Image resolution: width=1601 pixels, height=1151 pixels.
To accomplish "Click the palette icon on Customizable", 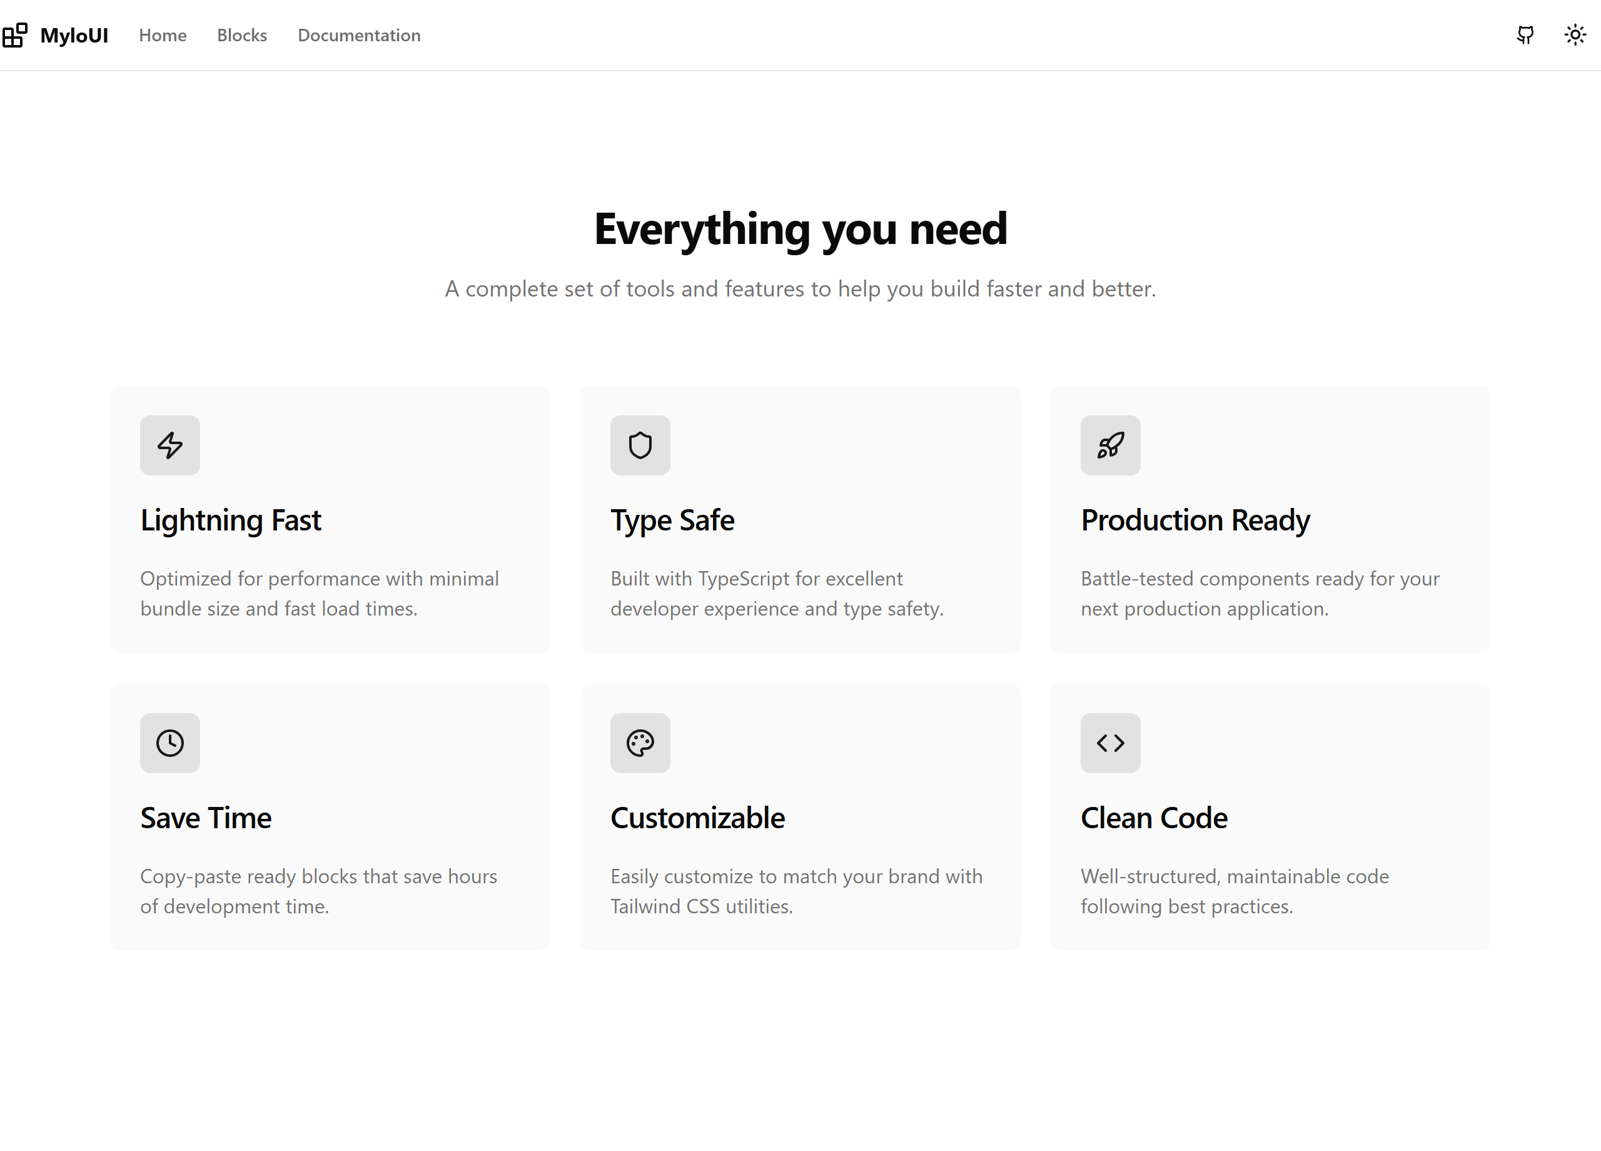I will tap(640, 743).
